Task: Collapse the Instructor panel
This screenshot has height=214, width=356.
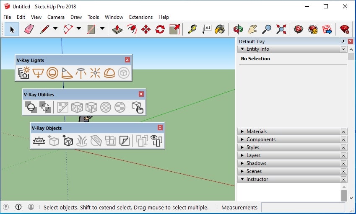Action: point(242,179)
